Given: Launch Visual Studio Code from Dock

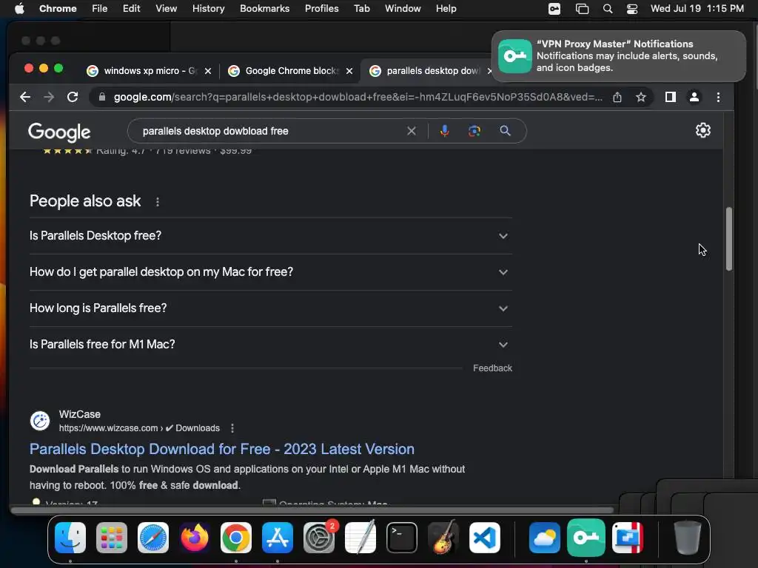Looking at the screenshot, I should pyautogui.click(x=484, y=538).
